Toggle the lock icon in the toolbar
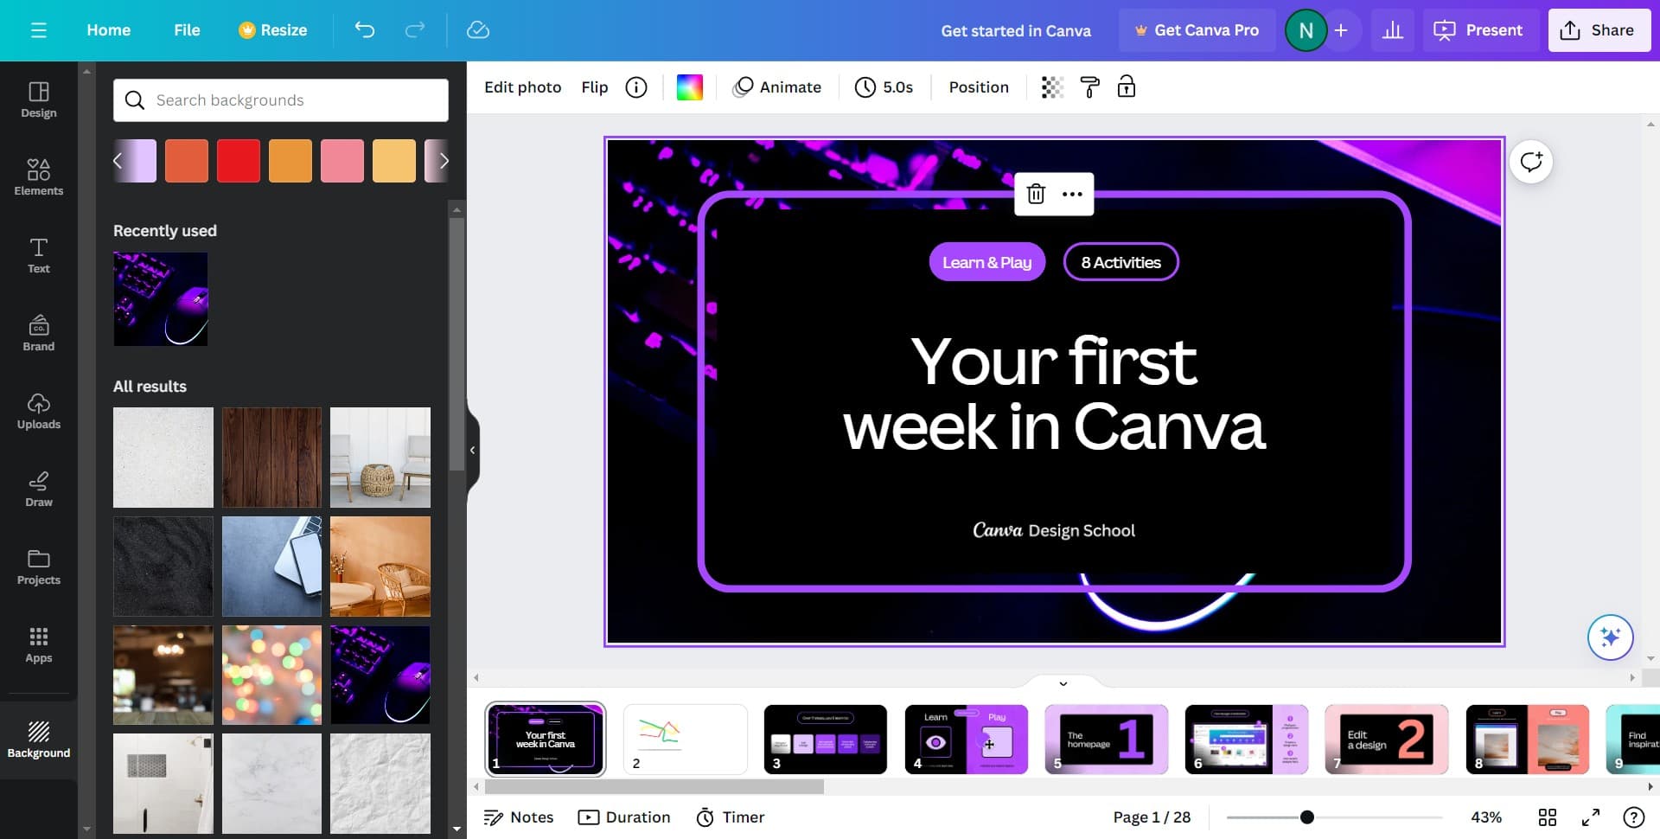 coord(1126,87)
